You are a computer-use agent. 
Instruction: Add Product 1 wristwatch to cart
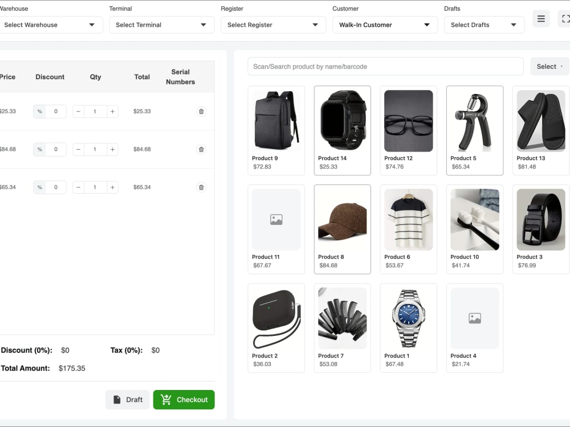coord(409,328)
